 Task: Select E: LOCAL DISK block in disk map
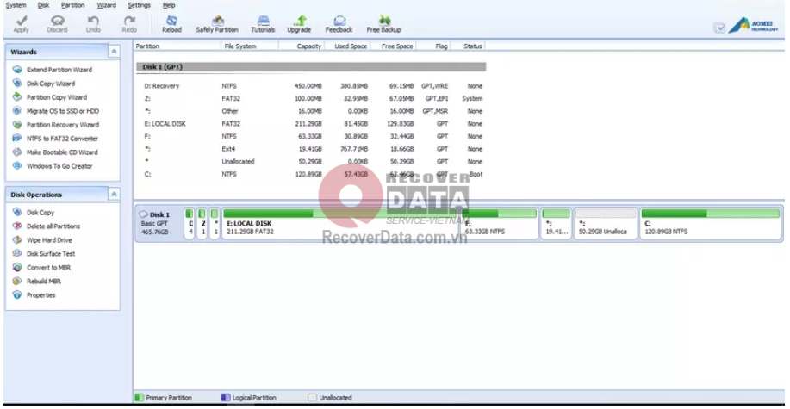point(340,224)
